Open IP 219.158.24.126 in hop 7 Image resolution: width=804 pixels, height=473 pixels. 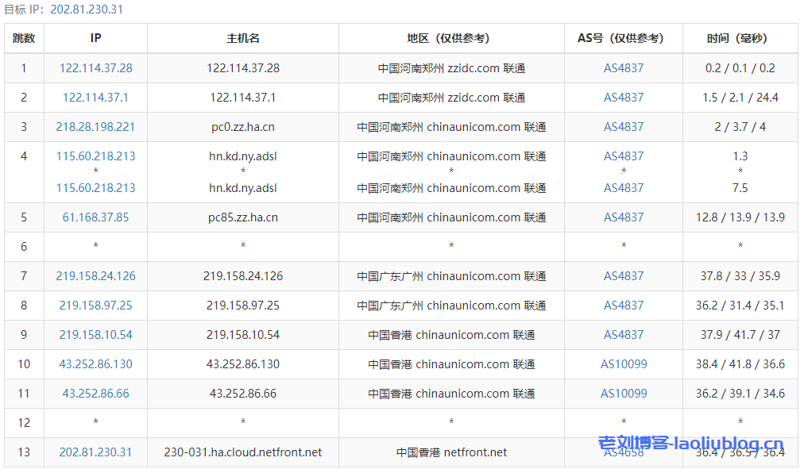tap(95, 275)
